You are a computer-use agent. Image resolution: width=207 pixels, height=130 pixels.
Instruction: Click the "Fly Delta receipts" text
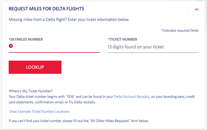[81, 102]
